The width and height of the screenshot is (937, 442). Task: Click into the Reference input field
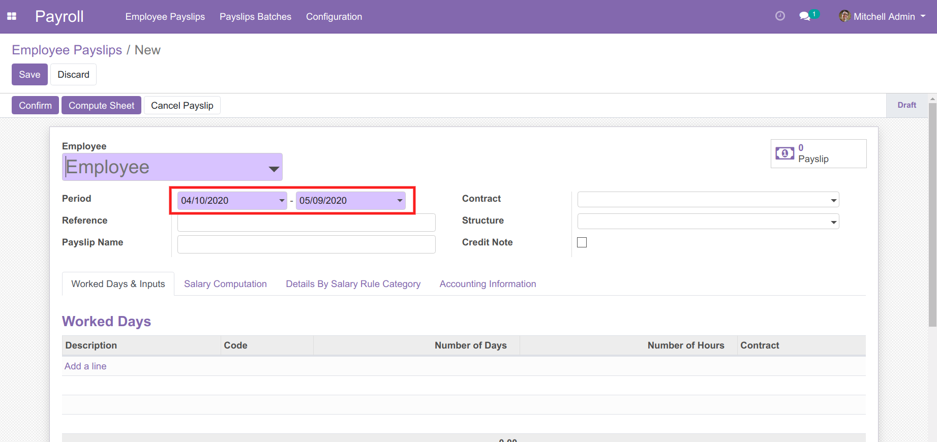[307, 223]
